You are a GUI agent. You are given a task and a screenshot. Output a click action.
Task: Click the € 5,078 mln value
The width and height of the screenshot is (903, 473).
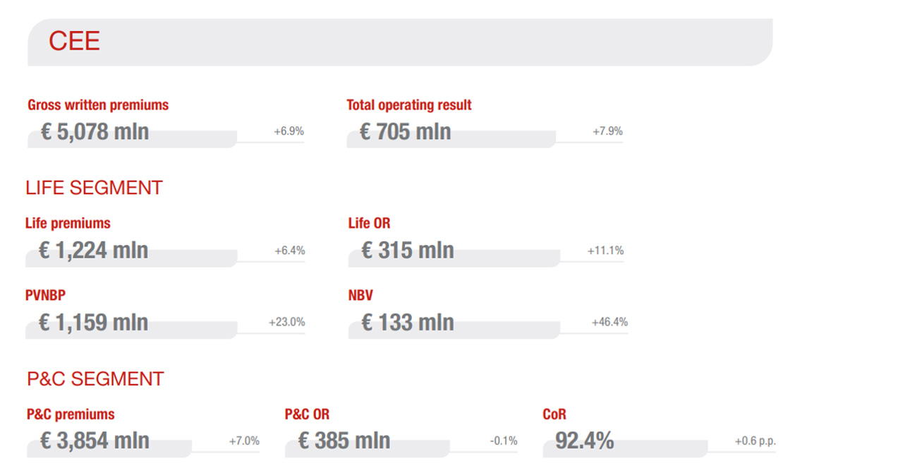[95, 132]
